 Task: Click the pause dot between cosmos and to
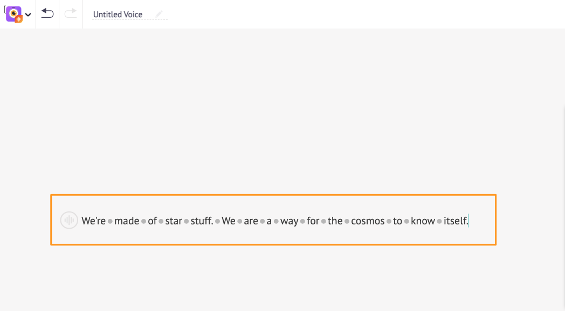click(389, 221)
